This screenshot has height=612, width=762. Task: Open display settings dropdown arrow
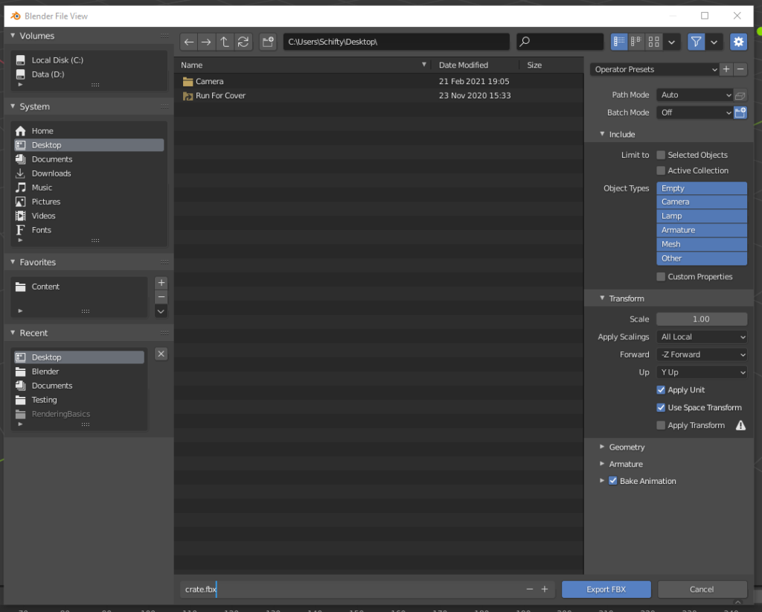(672, 42)
